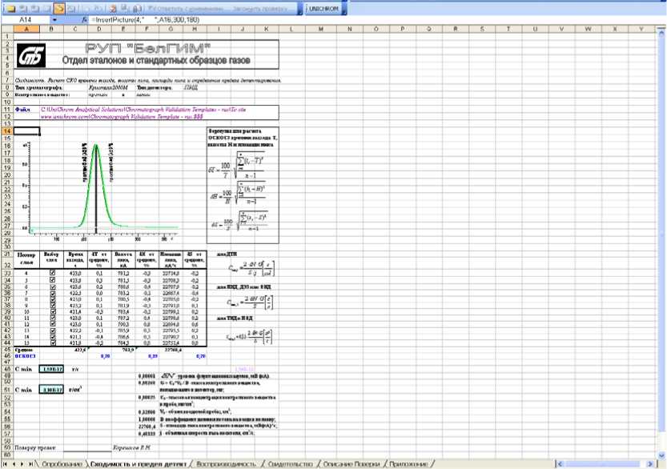667x469 pixels.
Task: Click the open folder toolbar icon
Action: 10,8
